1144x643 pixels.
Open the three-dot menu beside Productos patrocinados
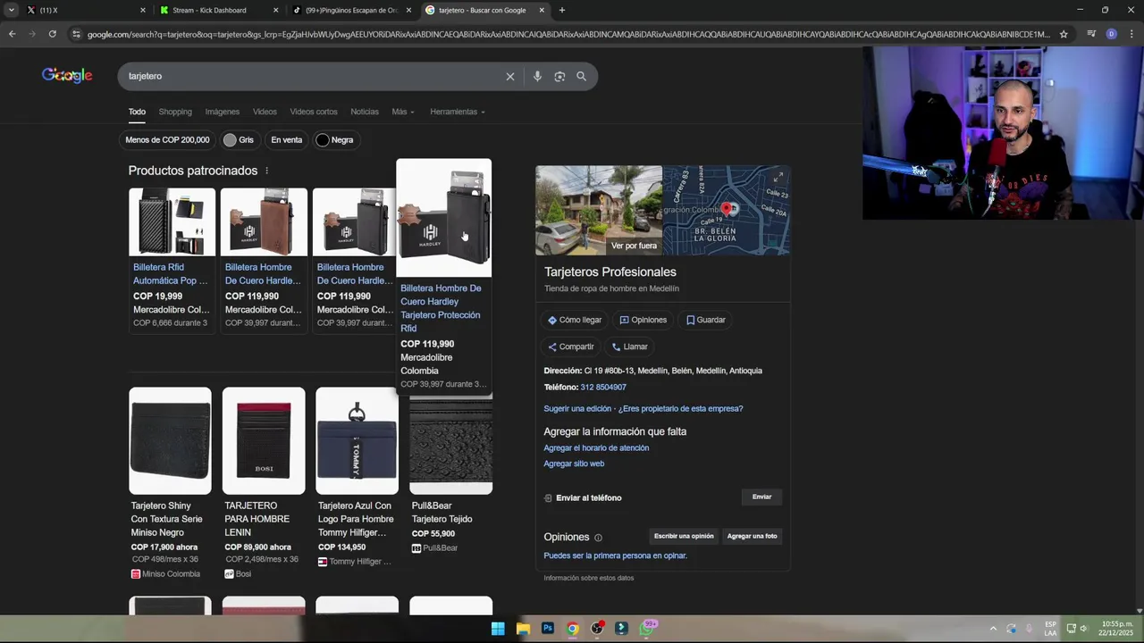pyautogui.click(x=266, y=171)
